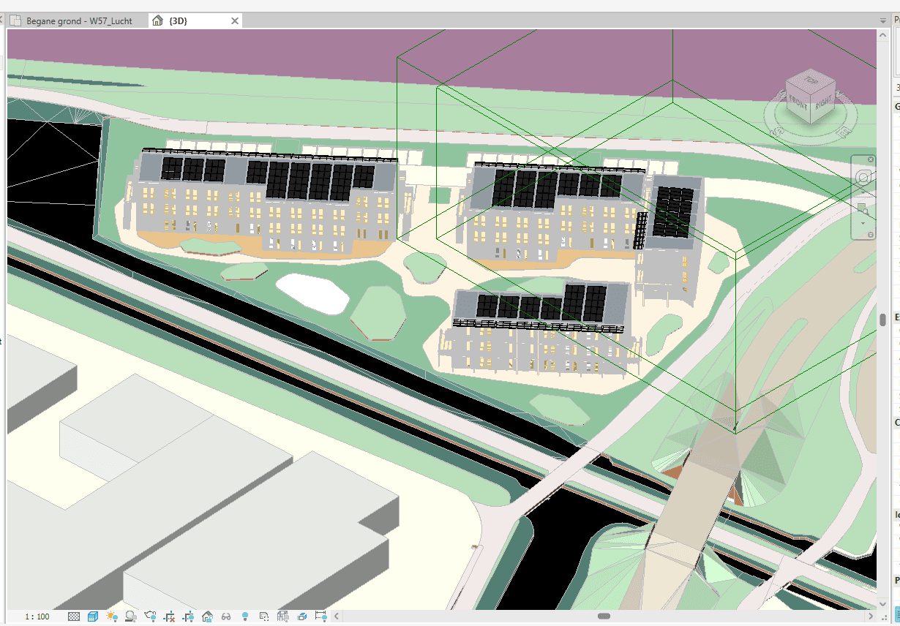The width and height of the screenshot is (900, 626).
Task: Click the Visual Style cube icon
Action: point(93,616)
